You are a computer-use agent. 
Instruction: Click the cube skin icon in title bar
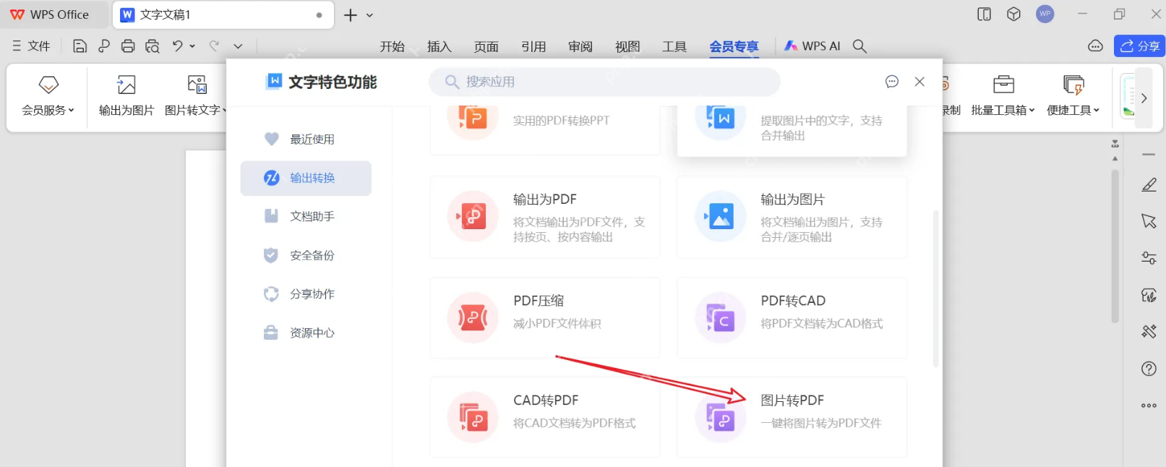click(1014, 14)
